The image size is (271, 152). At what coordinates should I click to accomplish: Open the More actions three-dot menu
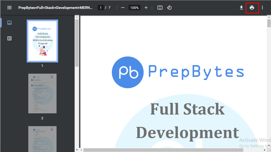point(262,8)
